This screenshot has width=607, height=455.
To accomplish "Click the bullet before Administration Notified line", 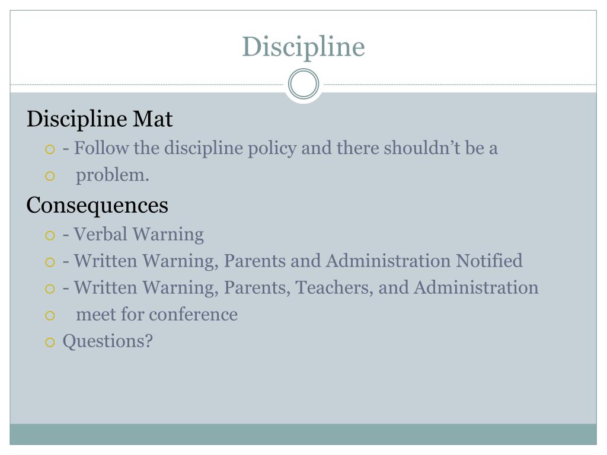I will coord(50,262).
